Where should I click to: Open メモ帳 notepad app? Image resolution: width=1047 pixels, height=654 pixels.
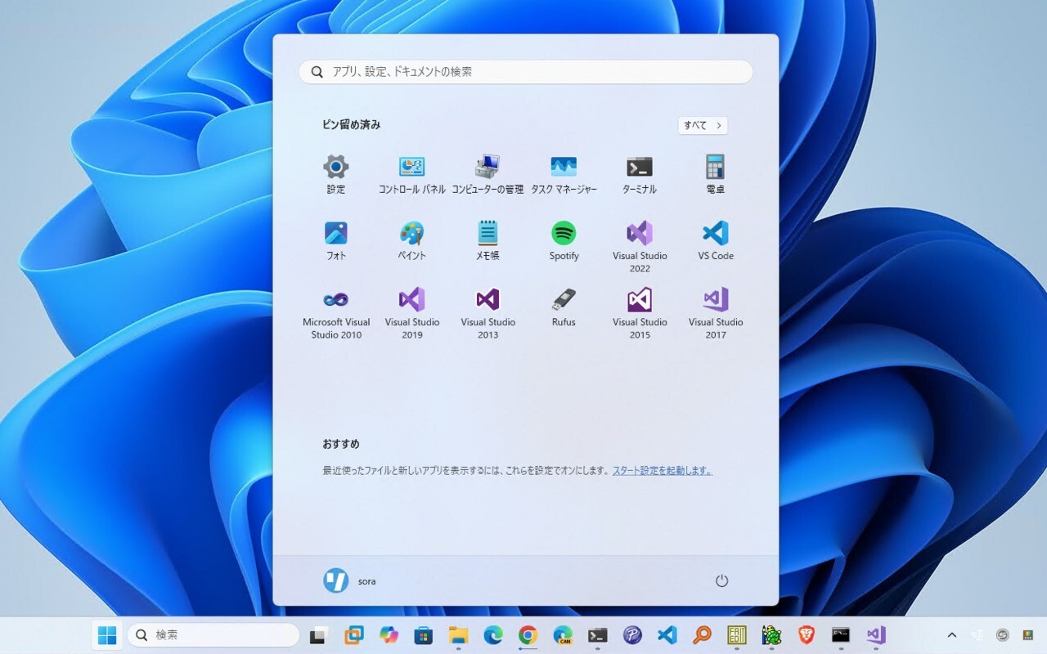488,240
